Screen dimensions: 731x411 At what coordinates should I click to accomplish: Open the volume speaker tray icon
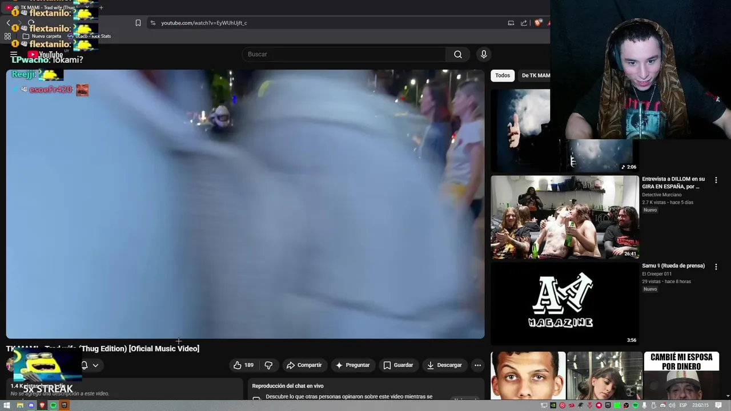(672, 405)
